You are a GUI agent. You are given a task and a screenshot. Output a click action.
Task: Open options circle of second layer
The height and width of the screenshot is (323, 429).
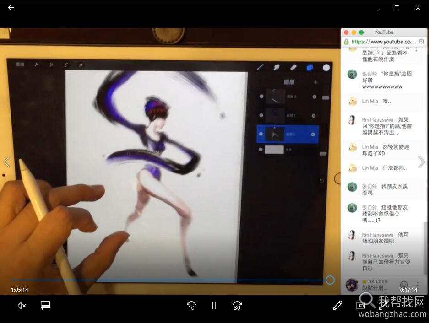click(x=314, y=116)
